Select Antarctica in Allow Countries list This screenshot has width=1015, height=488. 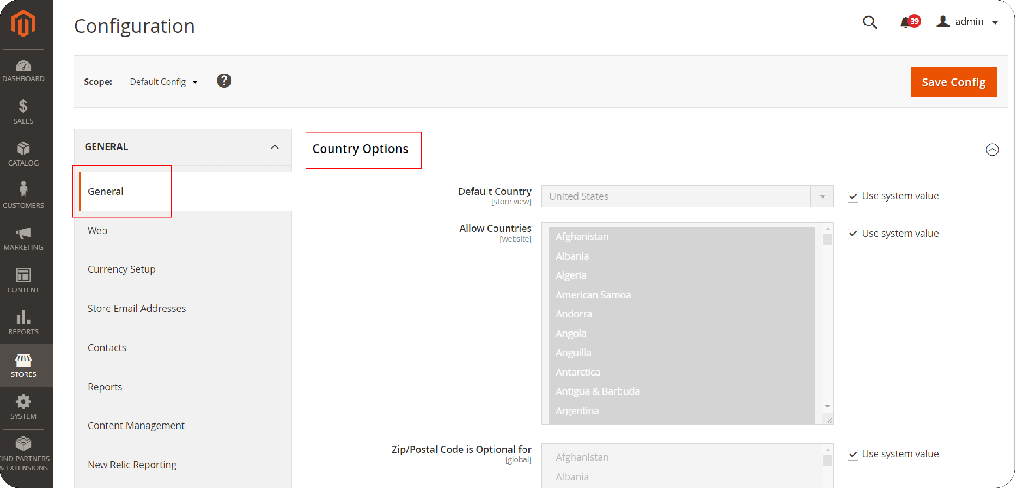tap(682, 372)
